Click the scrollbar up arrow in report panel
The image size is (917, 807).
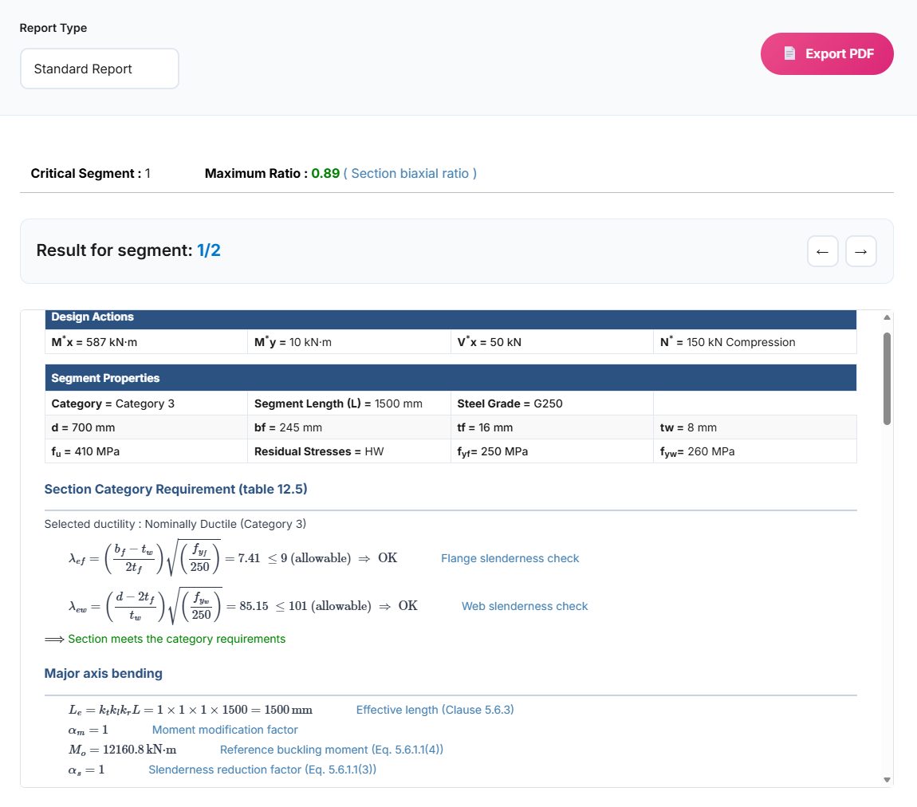coord(887,318)
